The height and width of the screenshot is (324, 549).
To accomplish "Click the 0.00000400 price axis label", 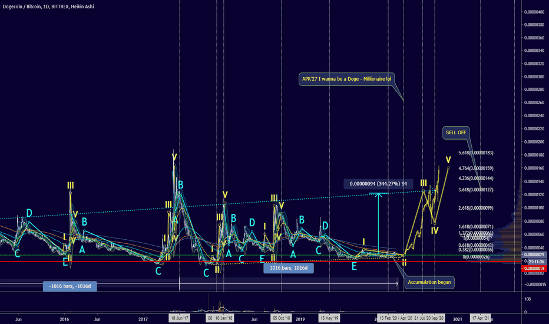I will point(534,12).
